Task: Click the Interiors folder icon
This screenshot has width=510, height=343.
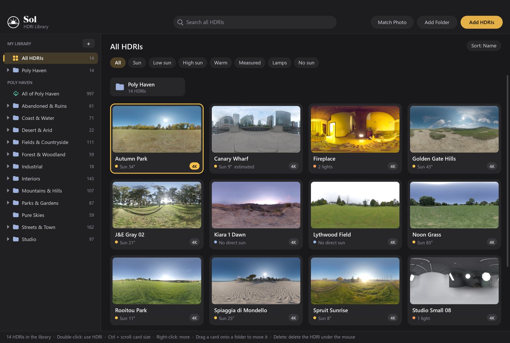Action: pos(16,179)
